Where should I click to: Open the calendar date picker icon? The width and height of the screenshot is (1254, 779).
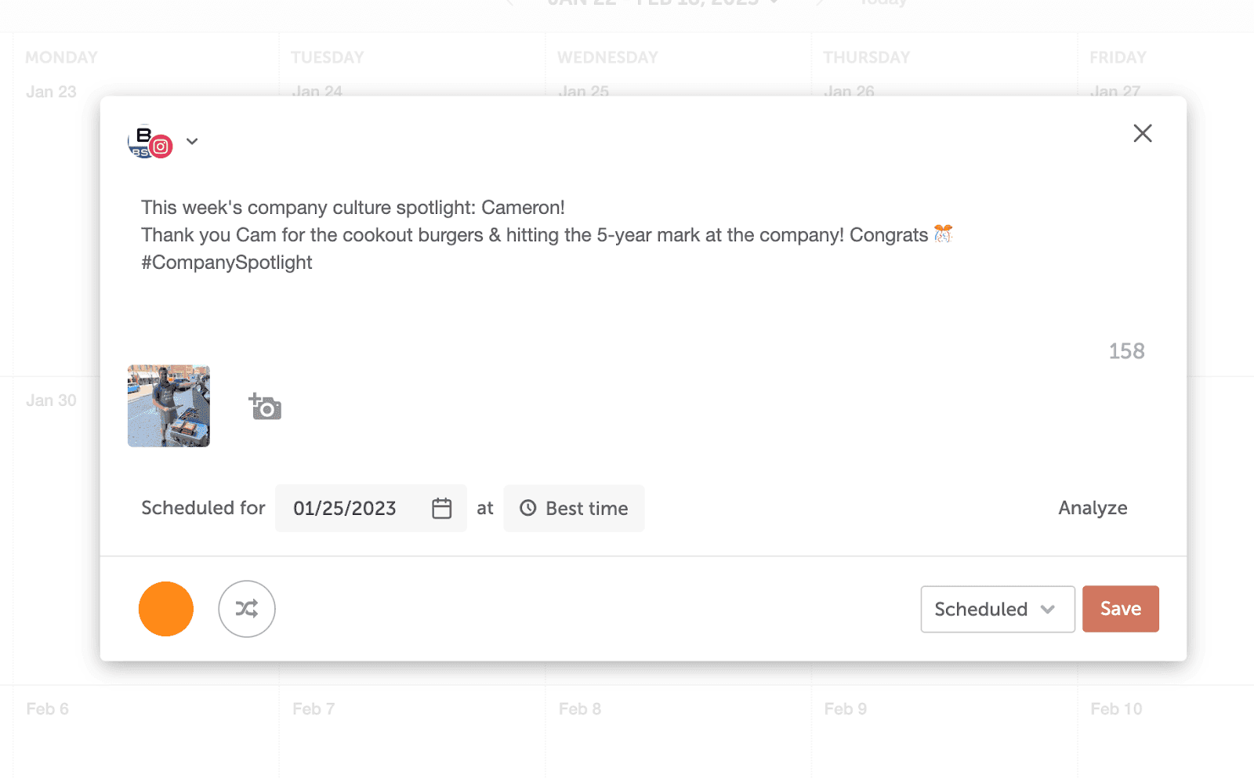[x=442, y=509]
